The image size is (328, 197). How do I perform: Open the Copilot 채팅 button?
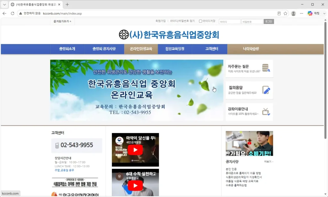click(313, 13)
